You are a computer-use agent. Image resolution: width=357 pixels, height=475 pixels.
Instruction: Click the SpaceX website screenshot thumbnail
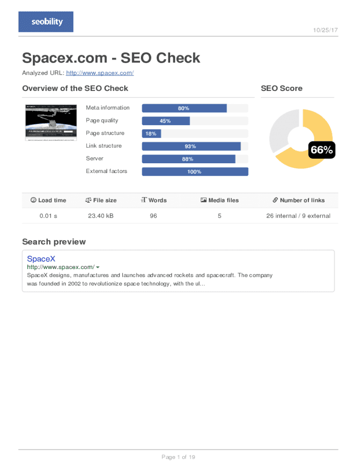click(x=50, y=122)
